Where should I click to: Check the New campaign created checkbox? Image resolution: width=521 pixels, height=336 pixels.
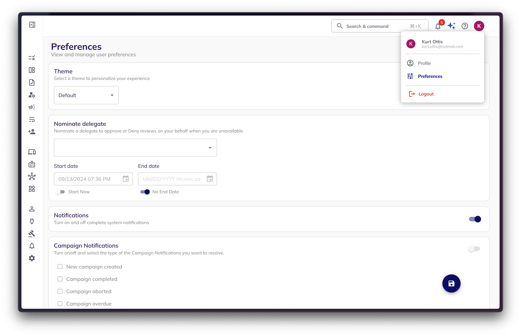[60, 267]
